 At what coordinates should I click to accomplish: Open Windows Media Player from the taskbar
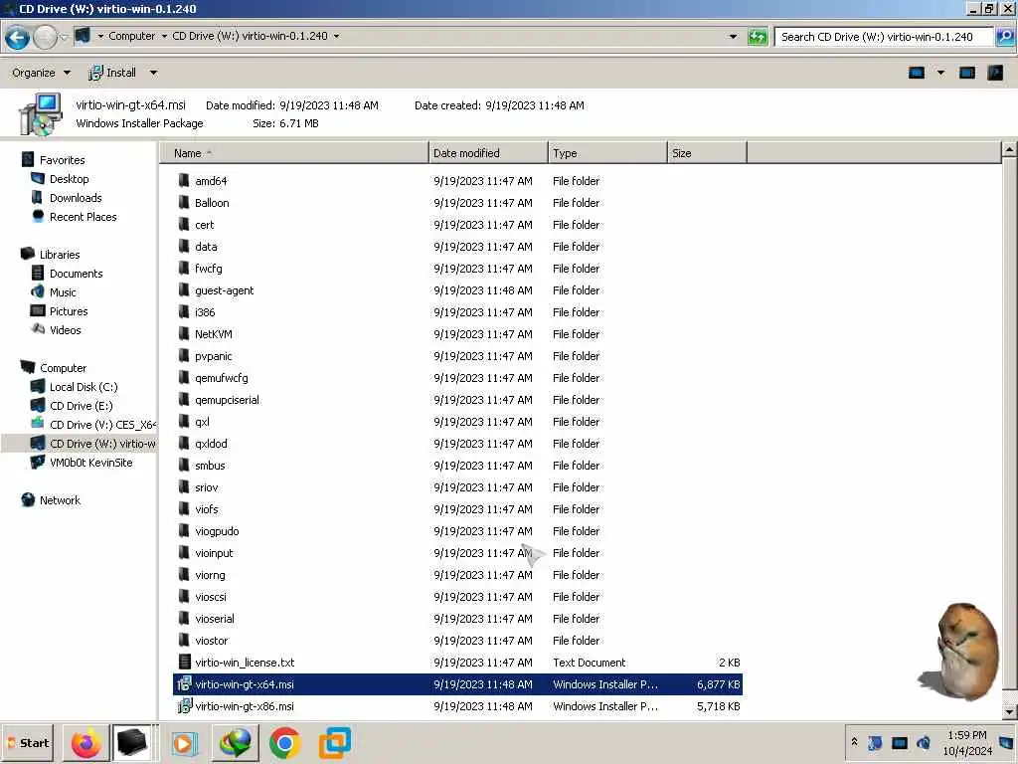click(183, 742)
